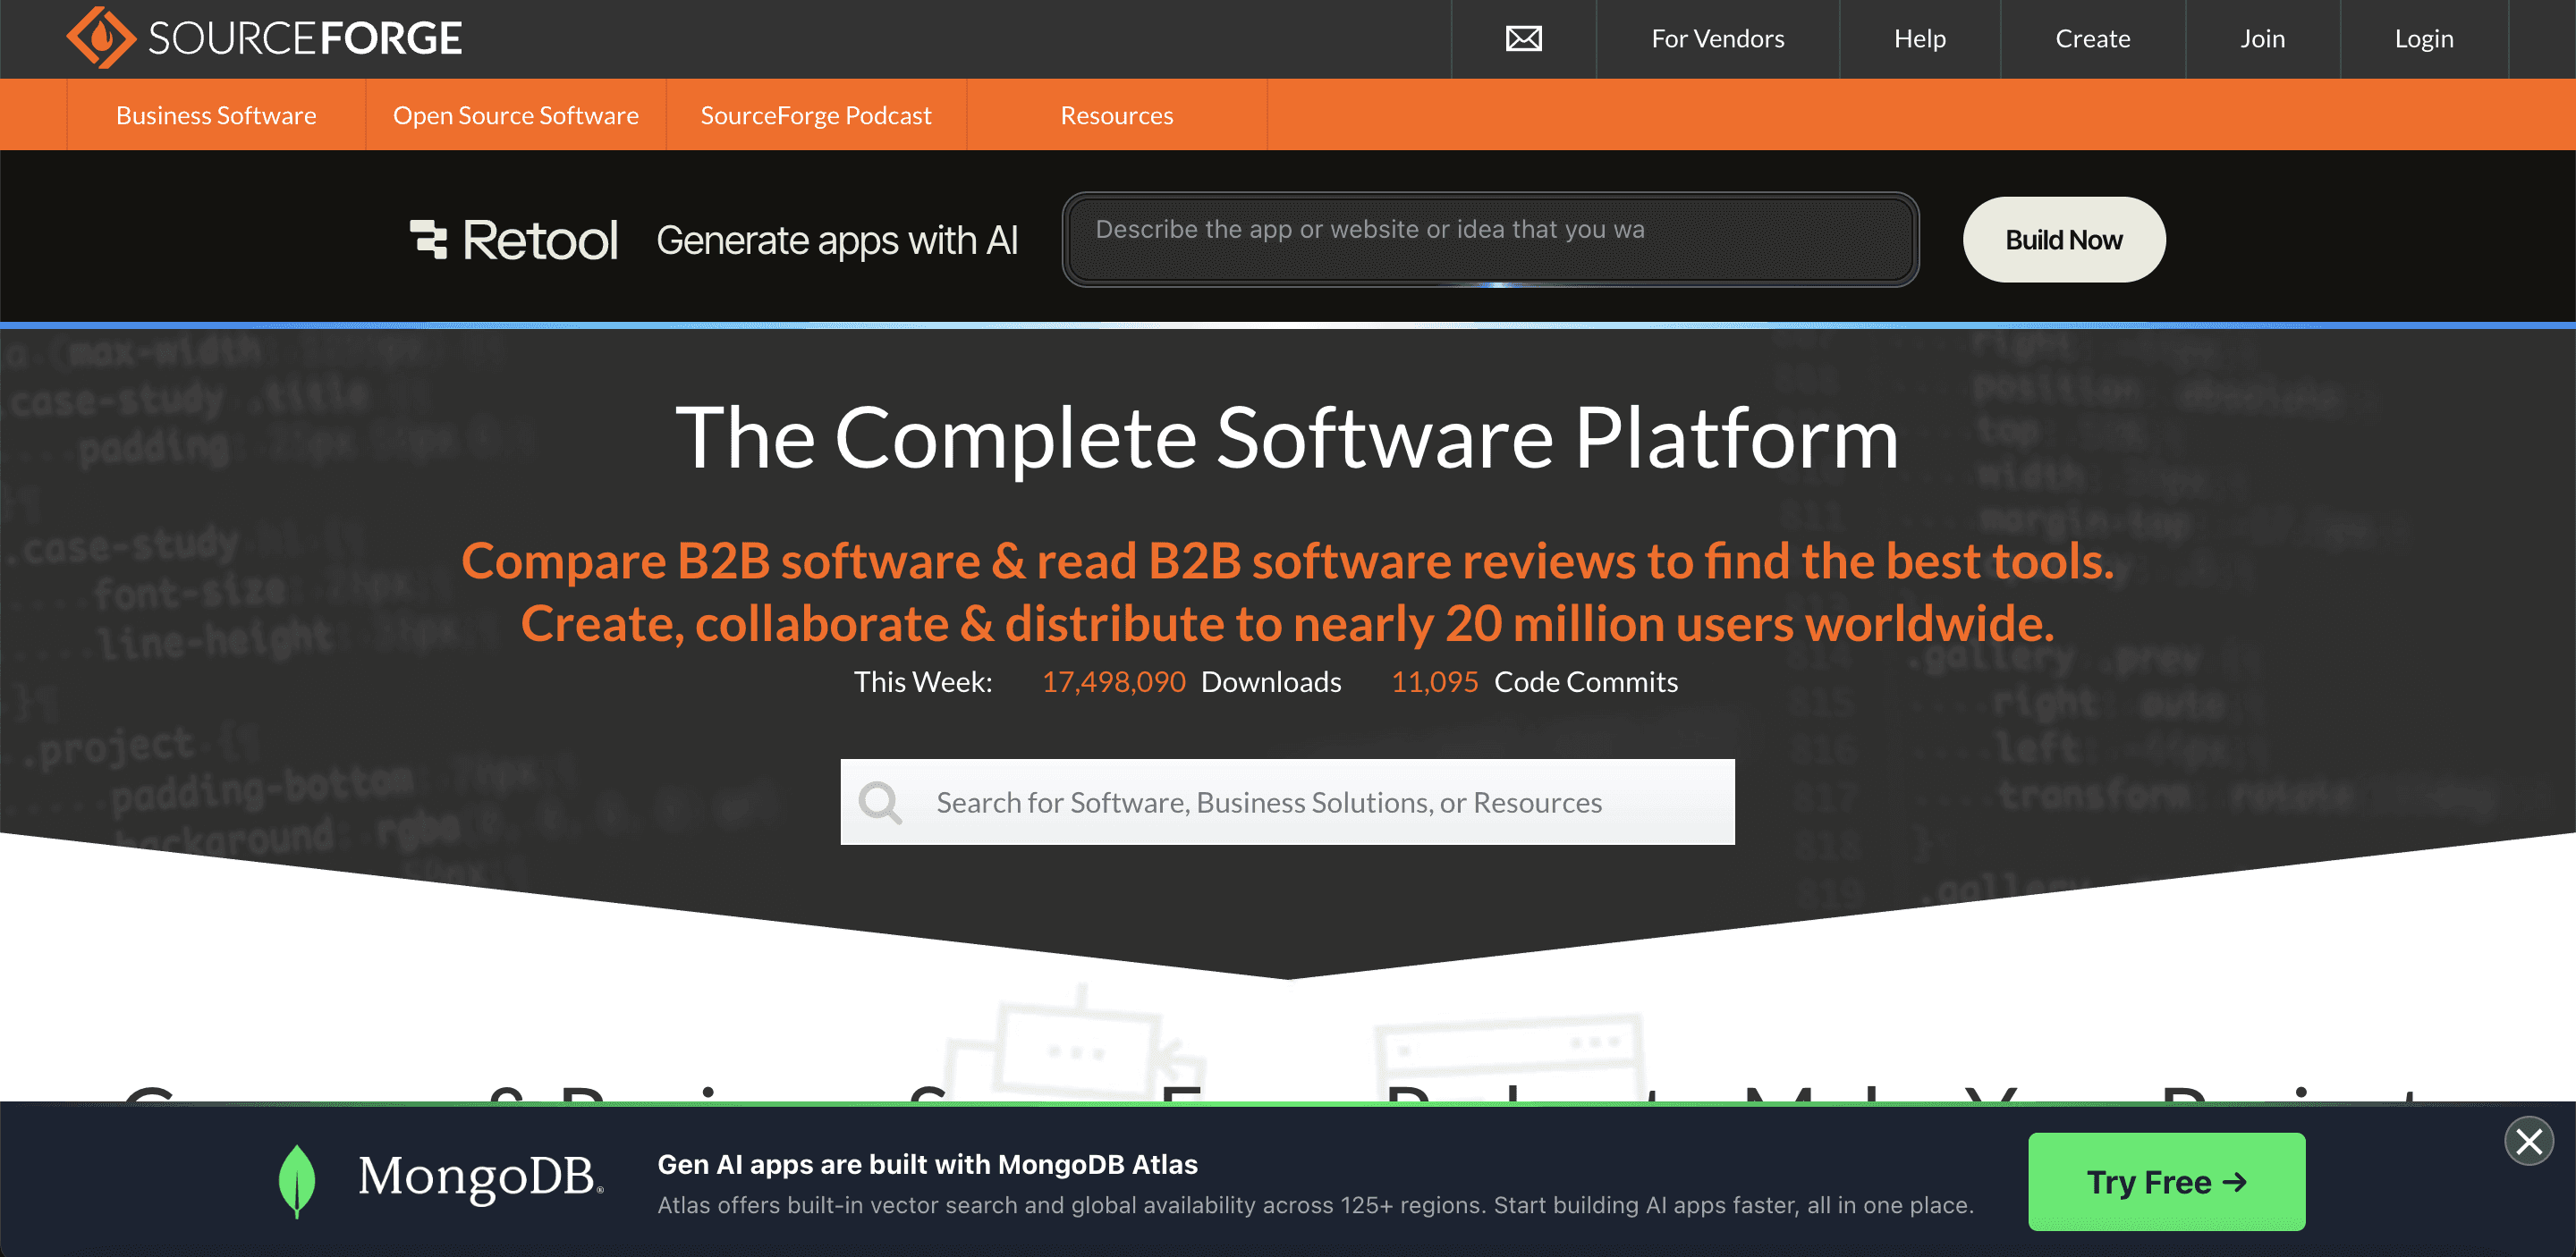Open the Business Software menu
Image resolution: width=2576 pixels, height=1257 pixels.
pos(216,116)
